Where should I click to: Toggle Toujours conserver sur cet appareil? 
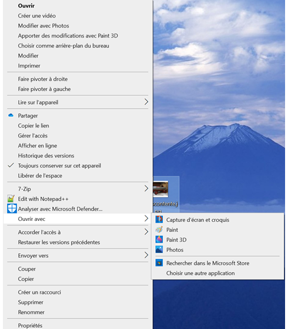pyautogui.click(x=78, y=166)
